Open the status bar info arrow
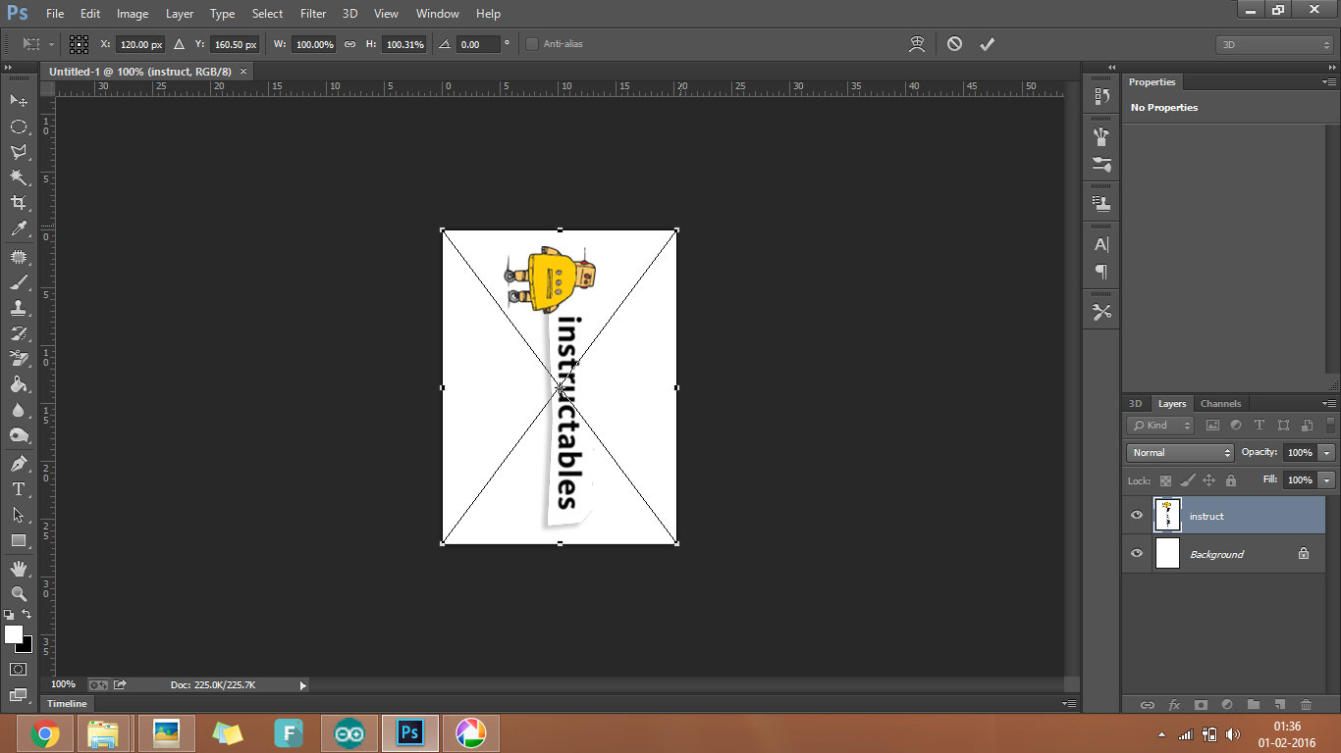The width and height of the screenshot is (1341, 753). point(302,685)
